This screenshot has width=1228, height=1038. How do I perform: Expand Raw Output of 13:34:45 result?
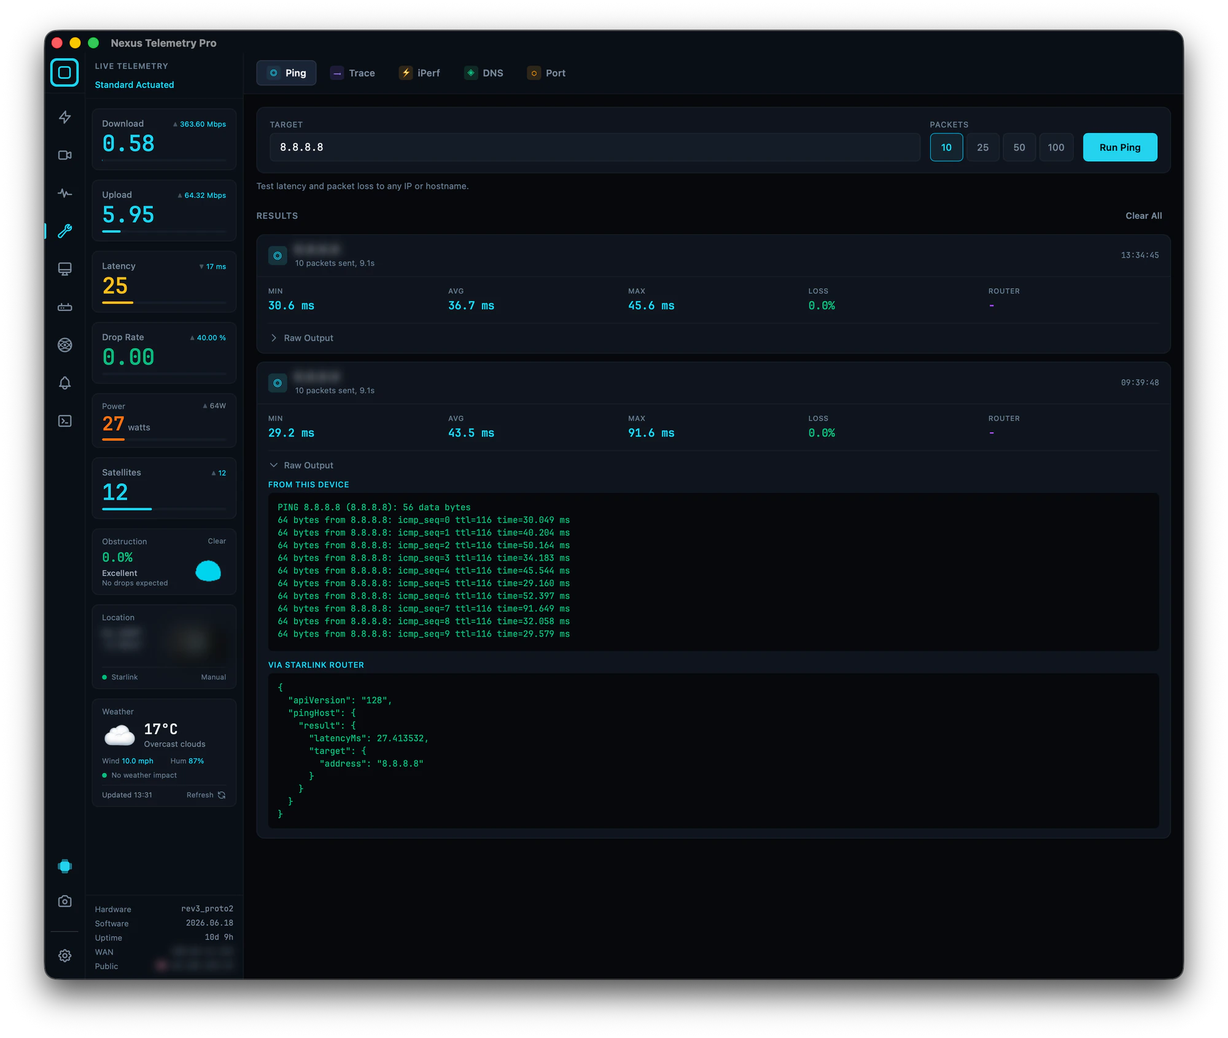pyautogui.click(x=301, y=338)
